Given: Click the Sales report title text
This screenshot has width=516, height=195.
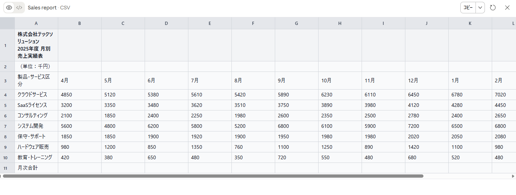Looking at the screenshot, I should [x=42, y=8].
